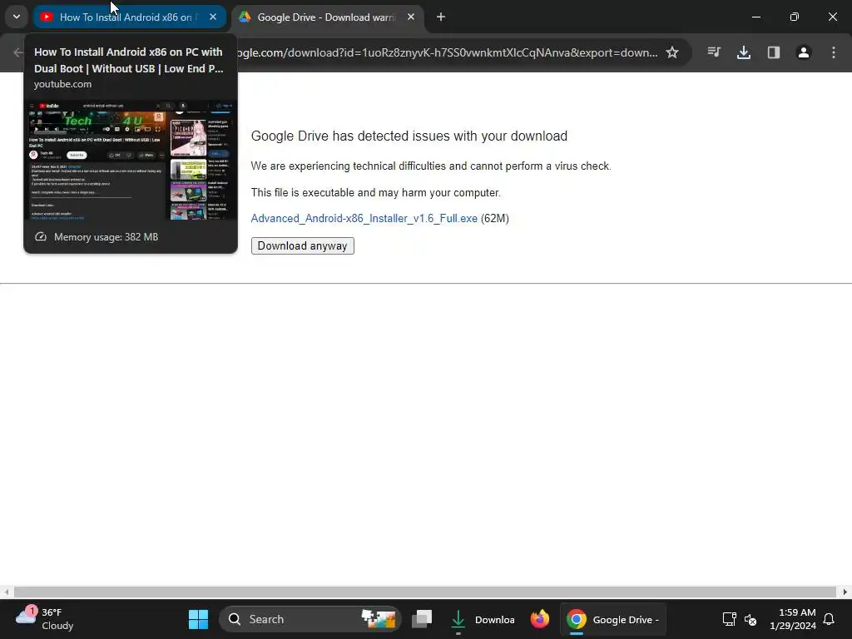The image size is (852, 639).
Task: Click the scroll right arrow
Action: [x=845, y=592]
